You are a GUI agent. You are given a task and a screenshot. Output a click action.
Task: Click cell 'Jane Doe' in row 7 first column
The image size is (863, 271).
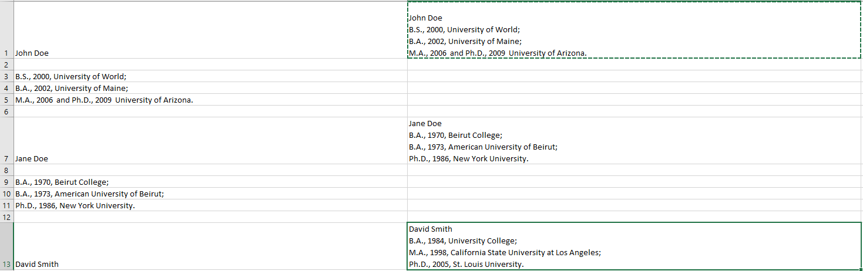coord(210,141)
